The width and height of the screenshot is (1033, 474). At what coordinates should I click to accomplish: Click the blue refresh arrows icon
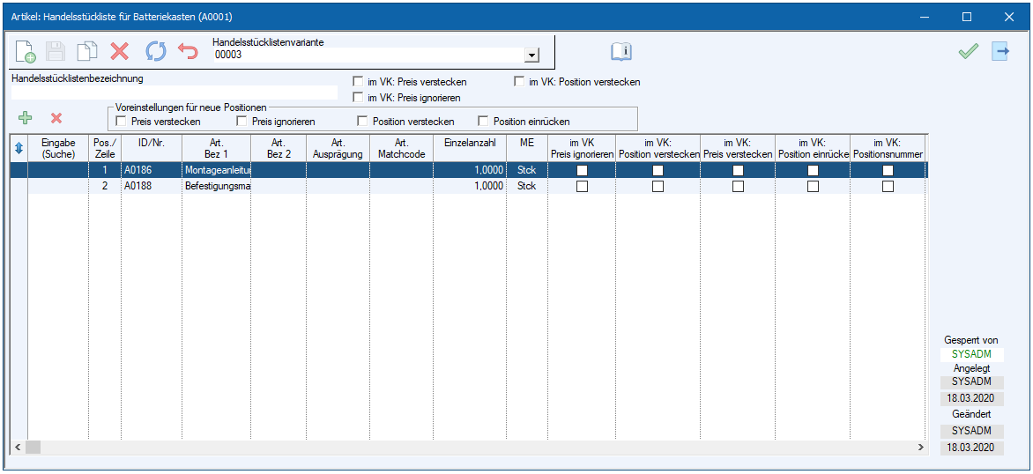[155, 51]
